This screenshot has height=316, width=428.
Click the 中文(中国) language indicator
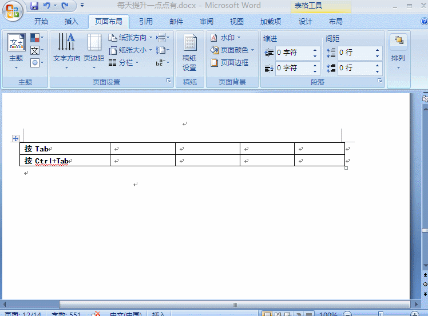pos(125,314)
